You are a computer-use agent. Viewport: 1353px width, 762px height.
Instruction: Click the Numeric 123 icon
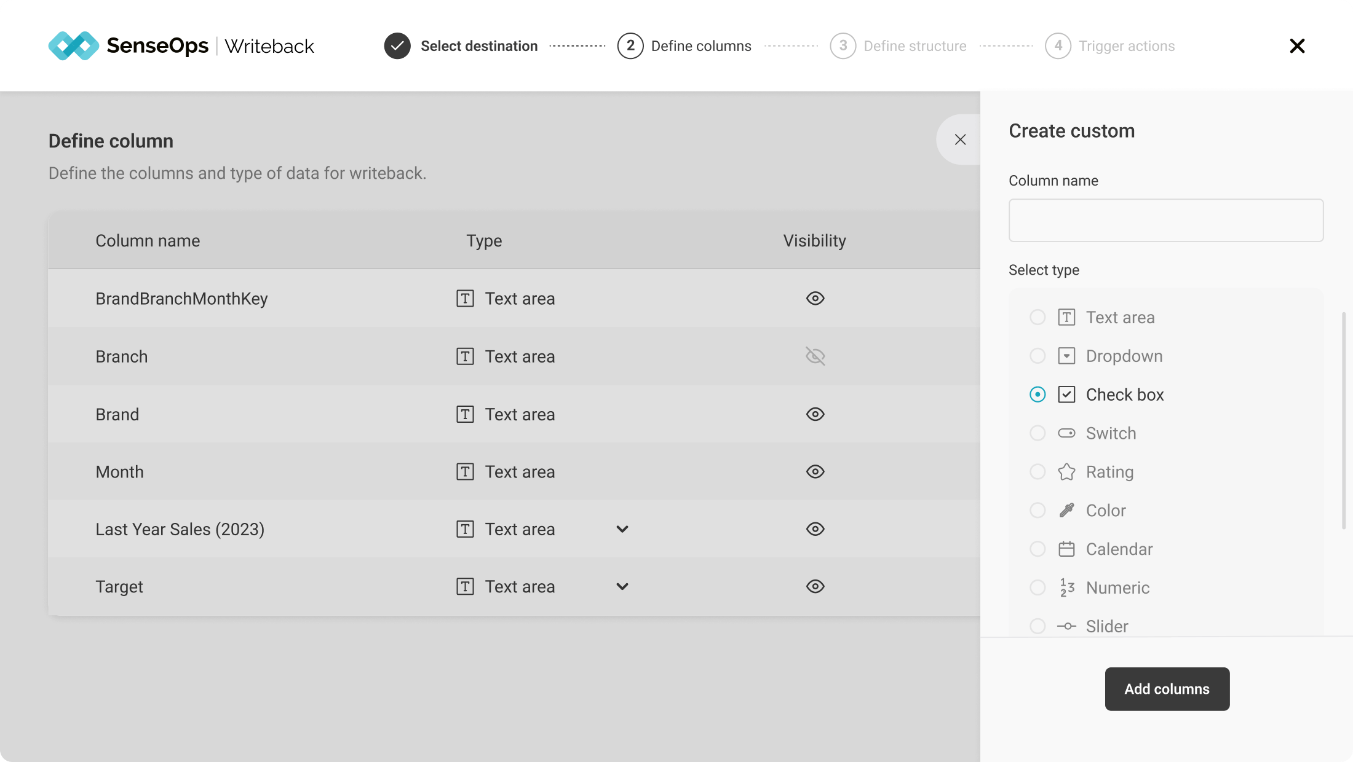tap(1067, 587)
